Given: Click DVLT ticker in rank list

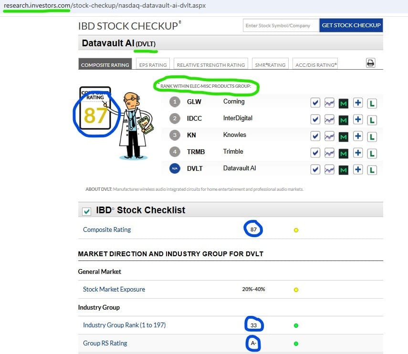Looking at the screenshot, I should tap(195, 168).
